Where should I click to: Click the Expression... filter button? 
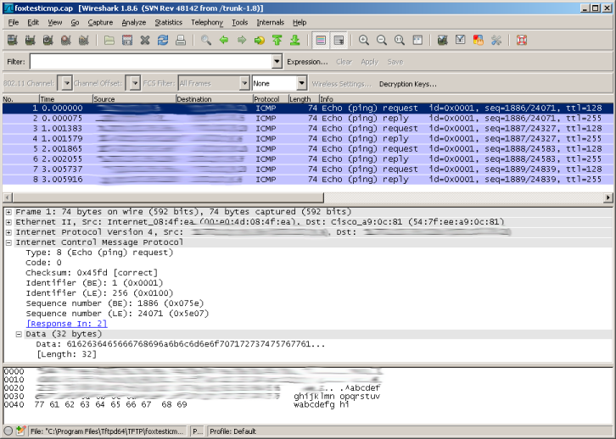(x=307, y=62)
